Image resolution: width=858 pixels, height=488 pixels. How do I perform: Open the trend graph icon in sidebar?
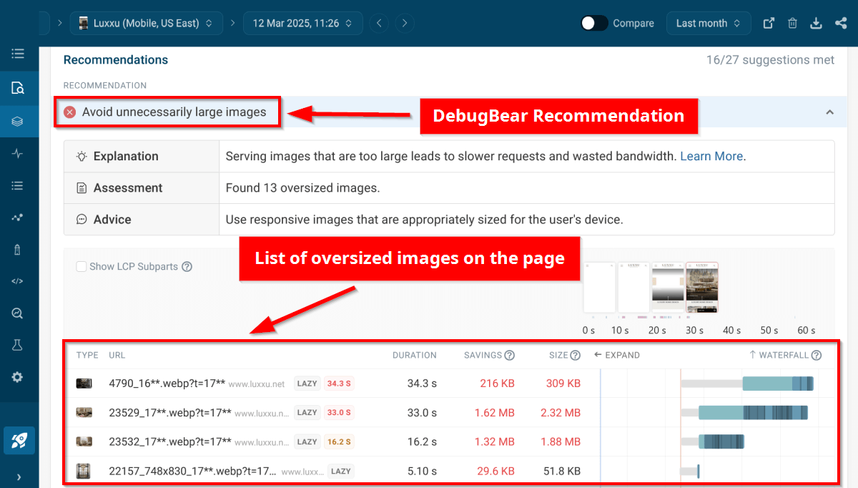click(x=18, y=217)
